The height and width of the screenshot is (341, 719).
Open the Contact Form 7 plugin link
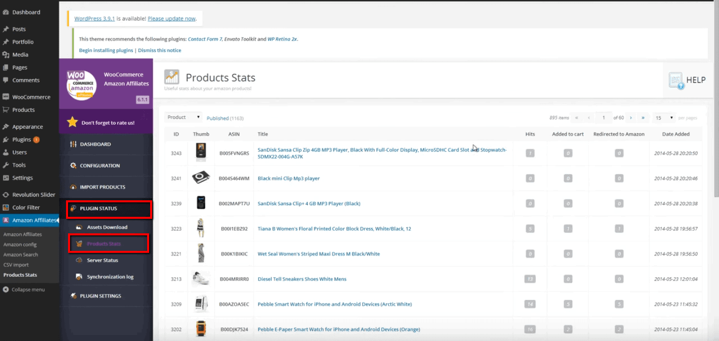click(205, 39)
